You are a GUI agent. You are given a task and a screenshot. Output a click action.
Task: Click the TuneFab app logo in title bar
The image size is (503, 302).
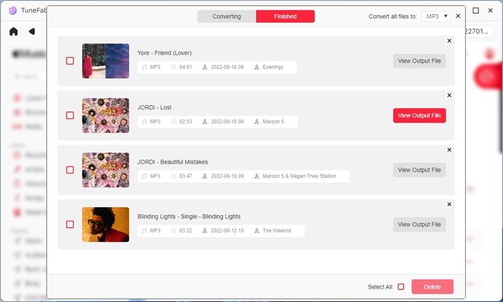point(13,10)
